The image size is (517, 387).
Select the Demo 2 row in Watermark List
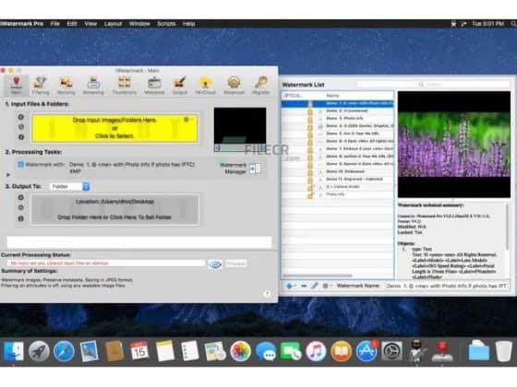tap(337, 111)
